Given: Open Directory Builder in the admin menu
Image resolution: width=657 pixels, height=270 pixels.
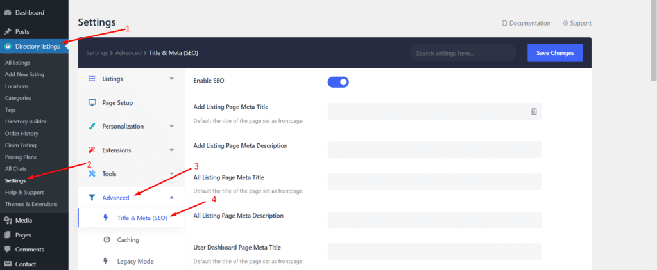Looking at the screenshot, I should [25, 121].
